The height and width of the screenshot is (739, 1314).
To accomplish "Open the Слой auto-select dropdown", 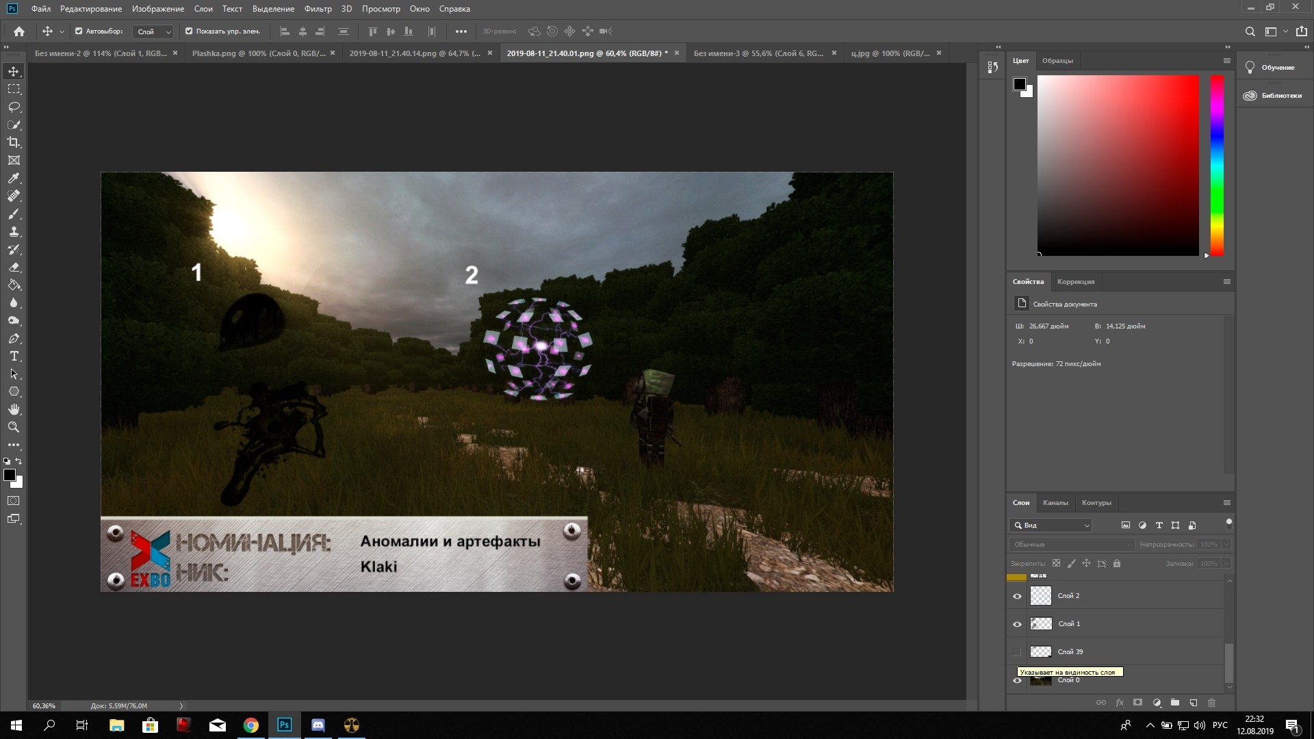I will click(x=153, y=31).
